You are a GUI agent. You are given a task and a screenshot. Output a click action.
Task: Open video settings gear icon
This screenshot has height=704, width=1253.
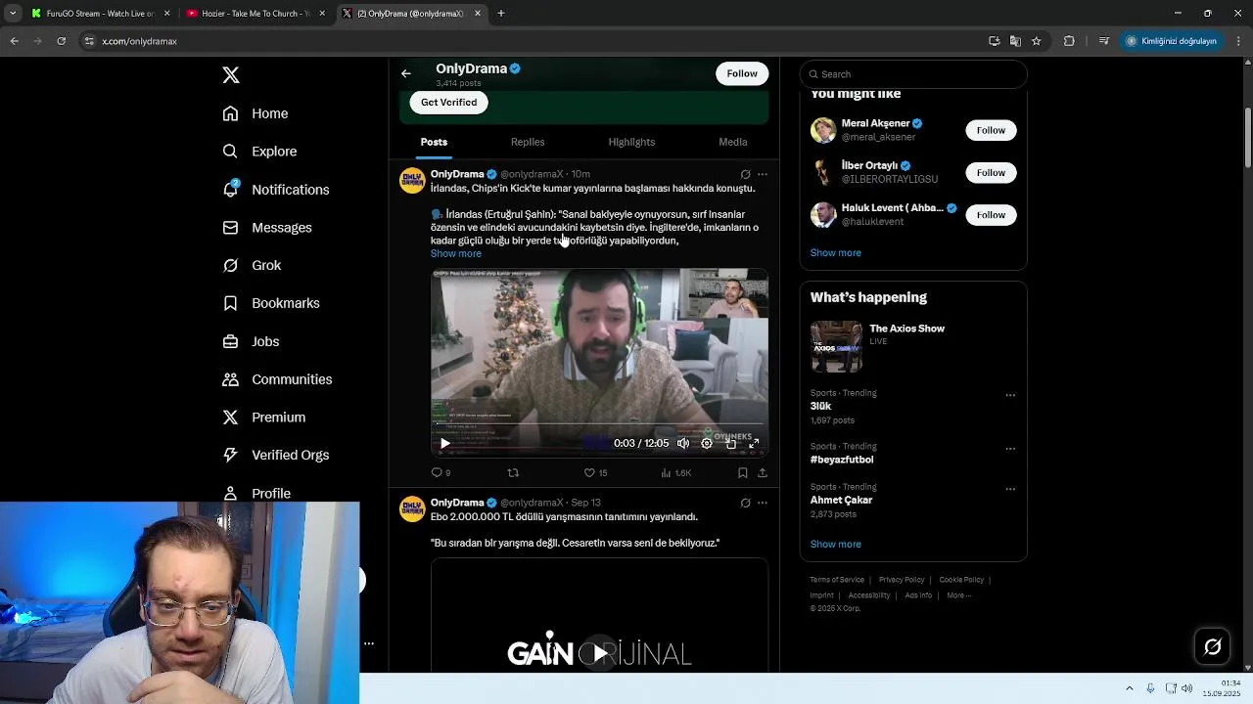click(x=707, y=444)
